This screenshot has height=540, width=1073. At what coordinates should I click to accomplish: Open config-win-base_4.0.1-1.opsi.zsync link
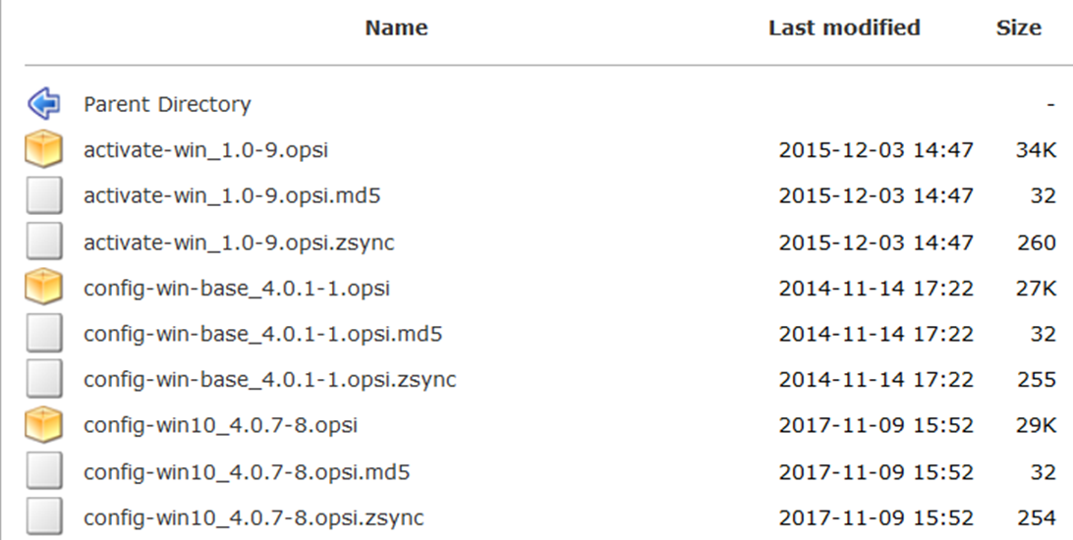(x=269, y=380)
